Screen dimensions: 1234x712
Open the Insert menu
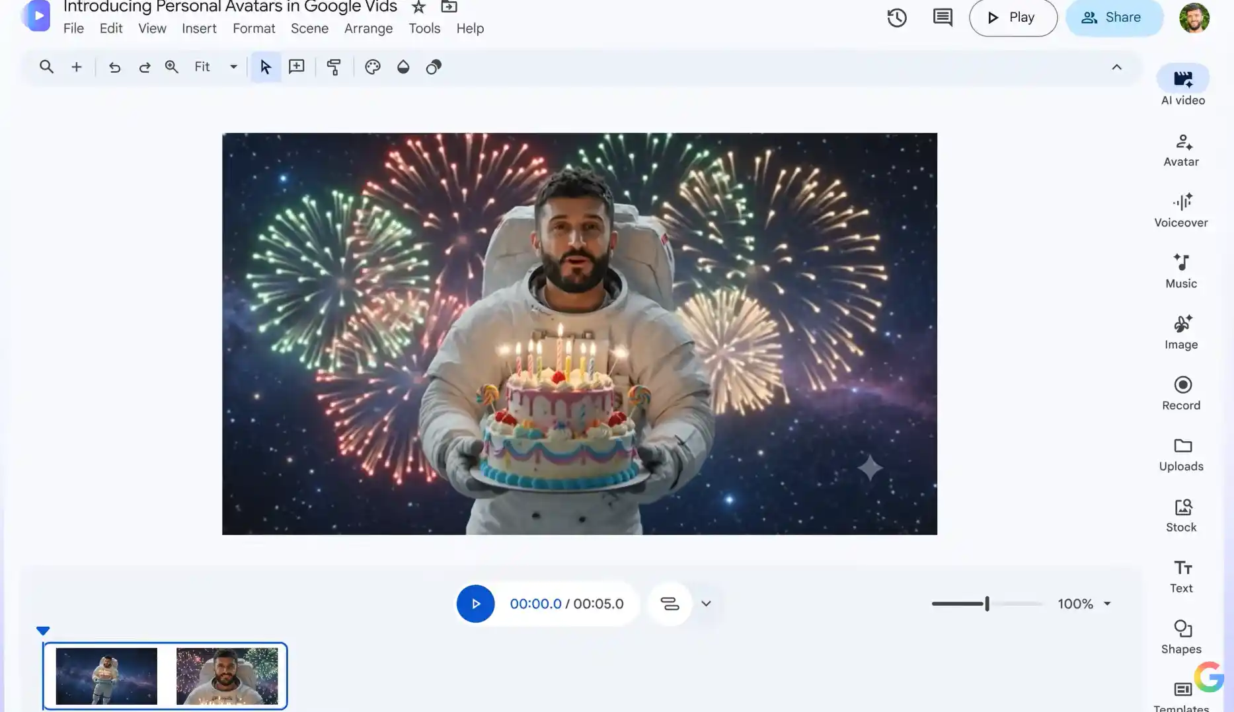(199, 28)
